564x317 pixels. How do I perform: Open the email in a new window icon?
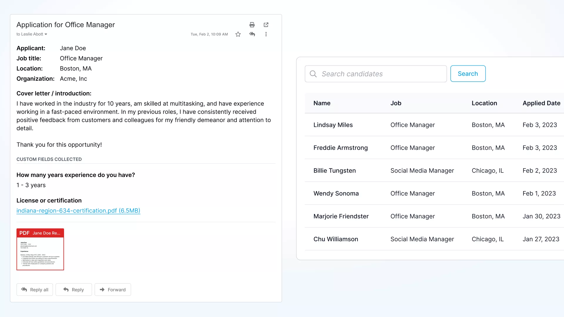click(266, 25)
